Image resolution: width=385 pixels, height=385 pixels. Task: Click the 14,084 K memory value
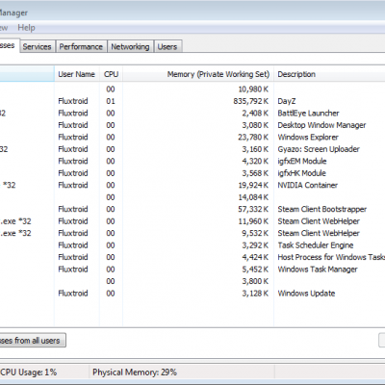(x=253, y=197)
